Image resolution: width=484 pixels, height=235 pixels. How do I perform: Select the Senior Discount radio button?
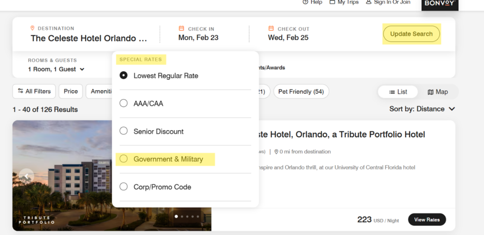click(124, 131)
